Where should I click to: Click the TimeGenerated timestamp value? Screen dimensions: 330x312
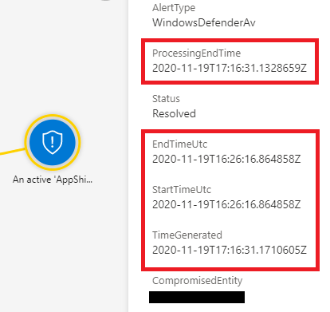[x=230, y=250]
